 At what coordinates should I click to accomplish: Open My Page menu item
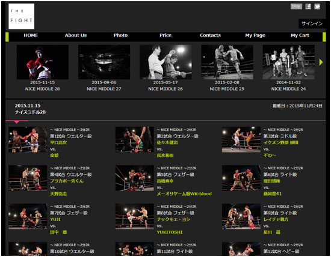255,35
